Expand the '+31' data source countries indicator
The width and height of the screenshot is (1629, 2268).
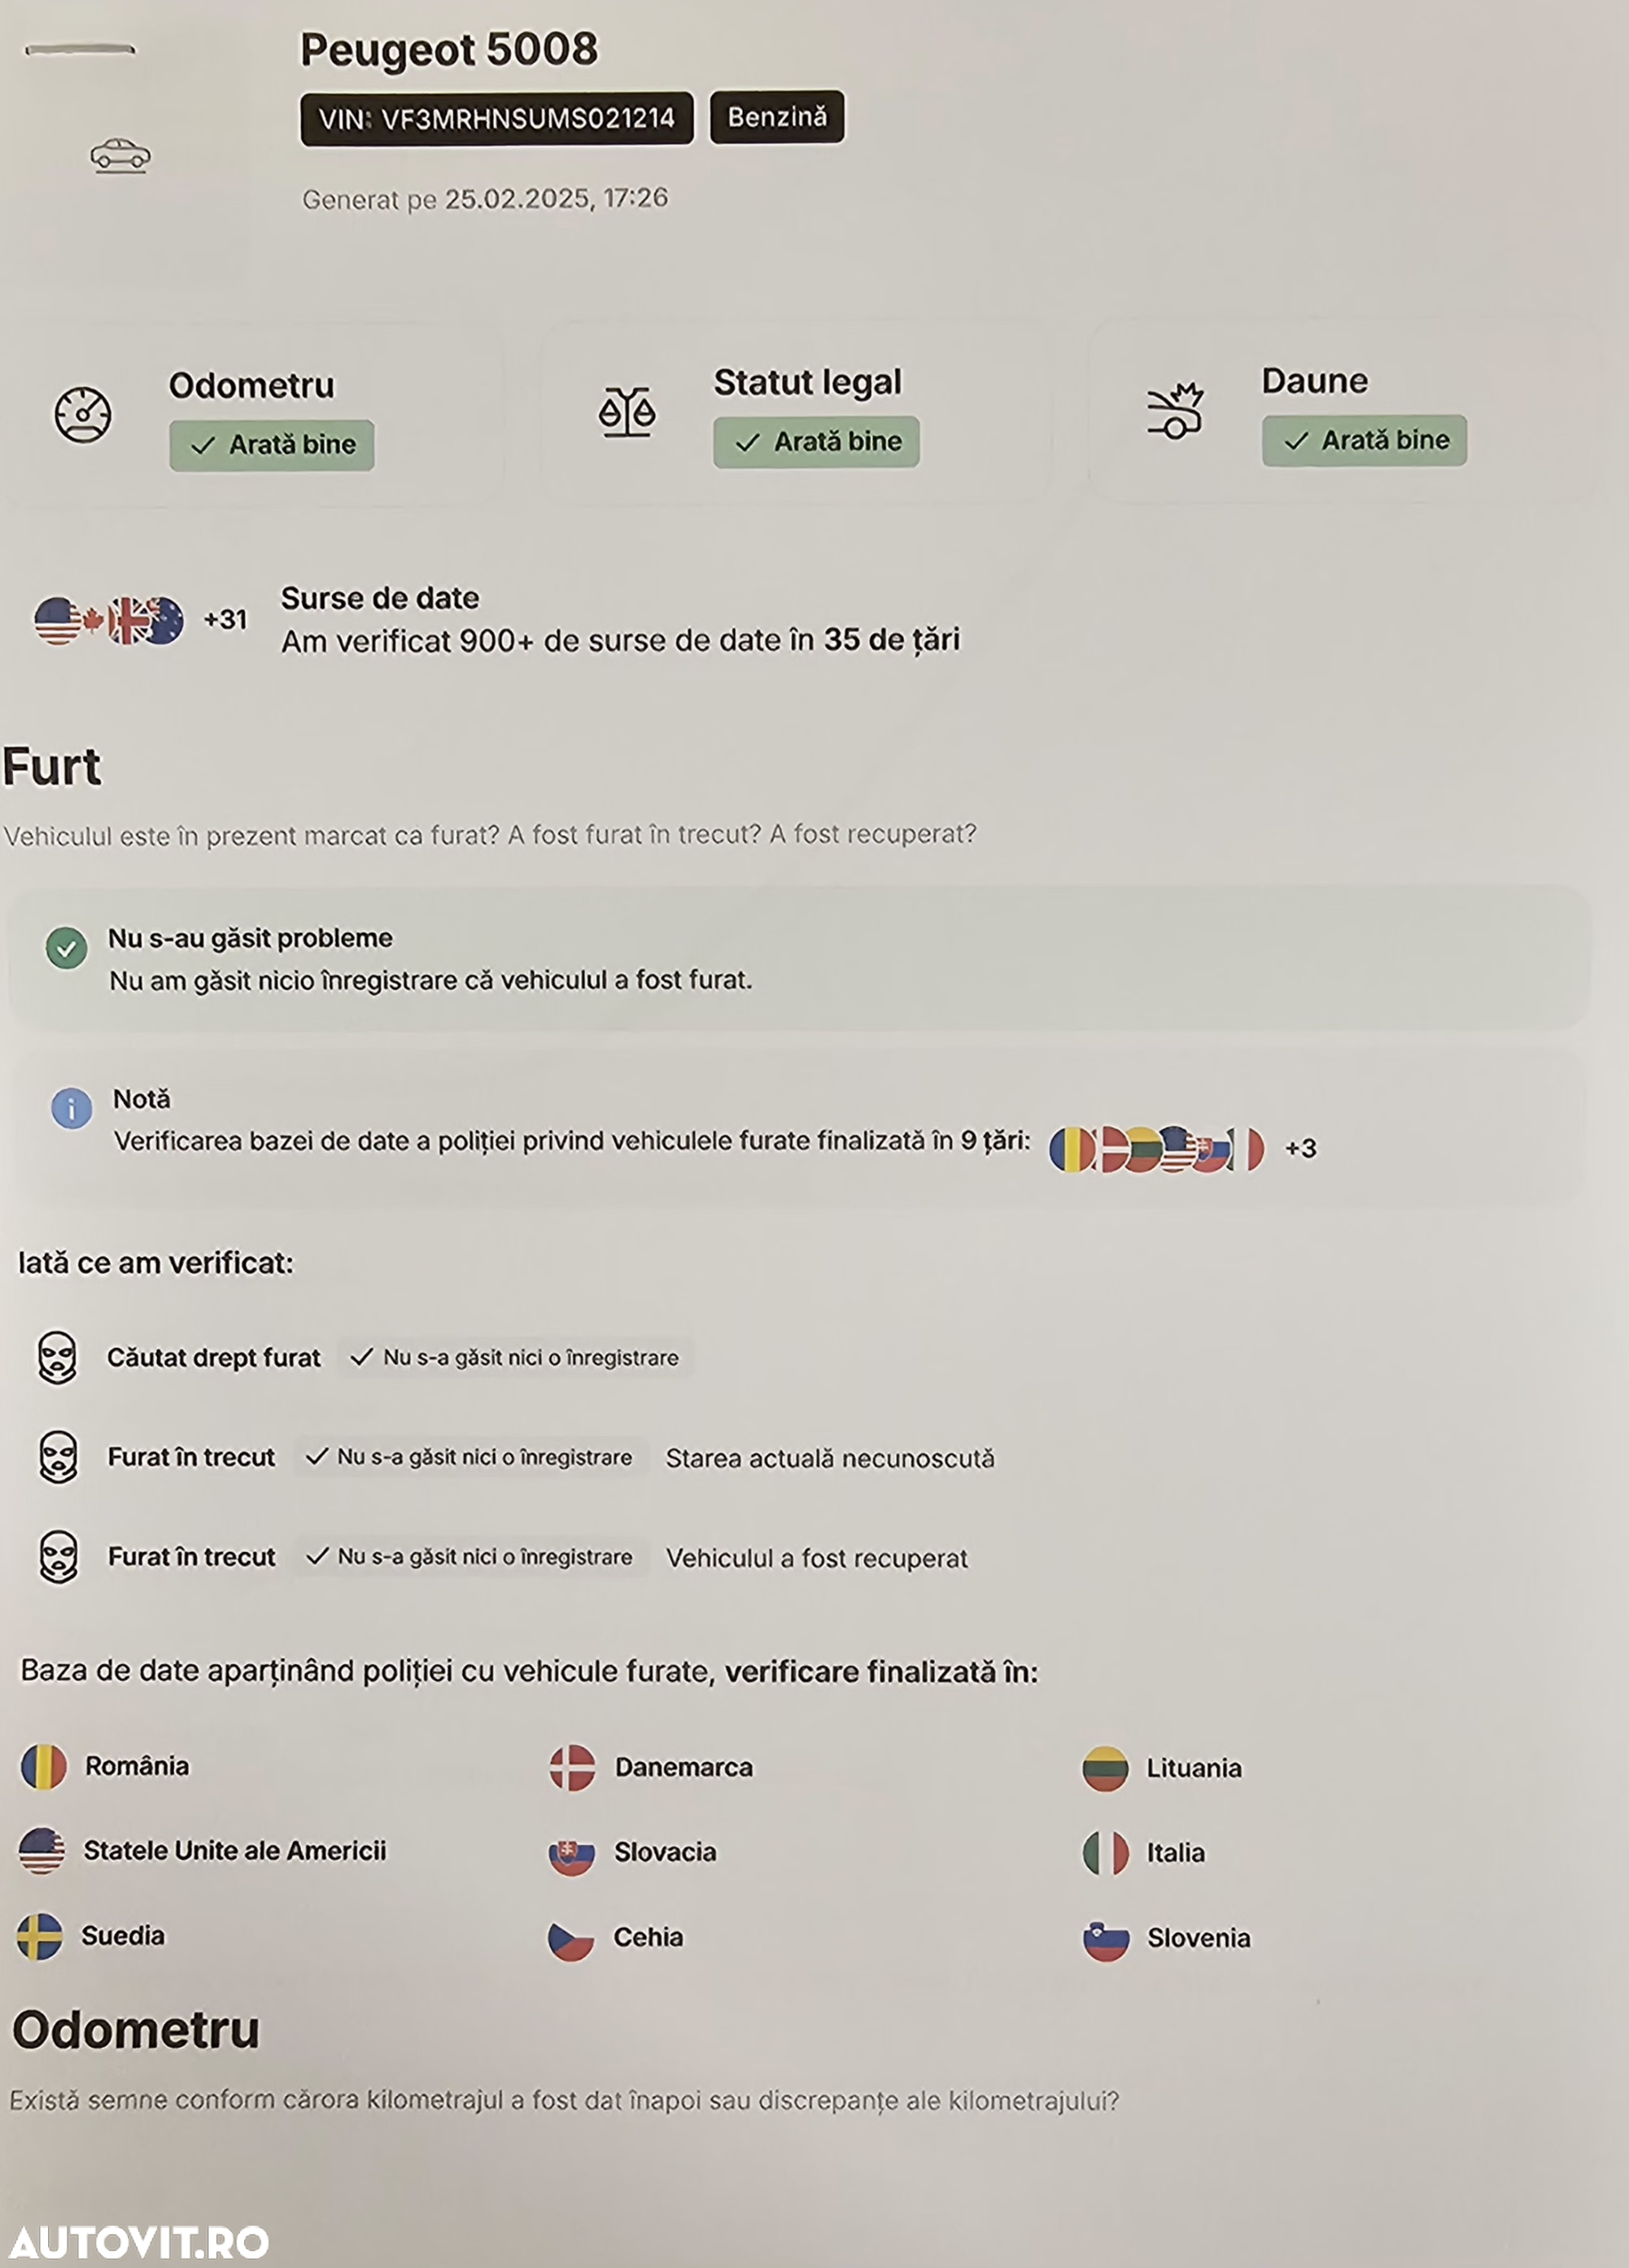pos(225,620)
